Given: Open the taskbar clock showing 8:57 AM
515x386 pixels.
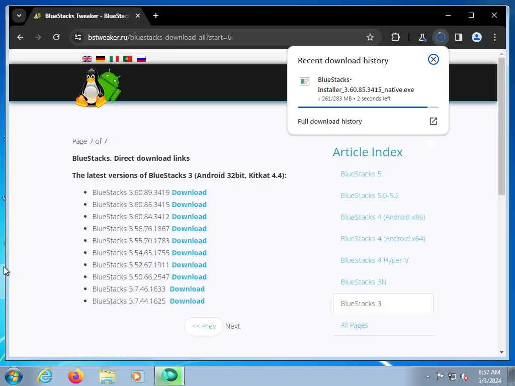Looking at the screenshot, I should pos(489,376).
